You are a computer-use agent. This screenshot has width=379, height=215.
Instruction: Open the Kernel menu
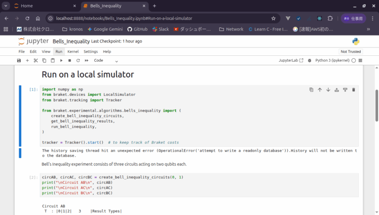[x=73, y=51]
